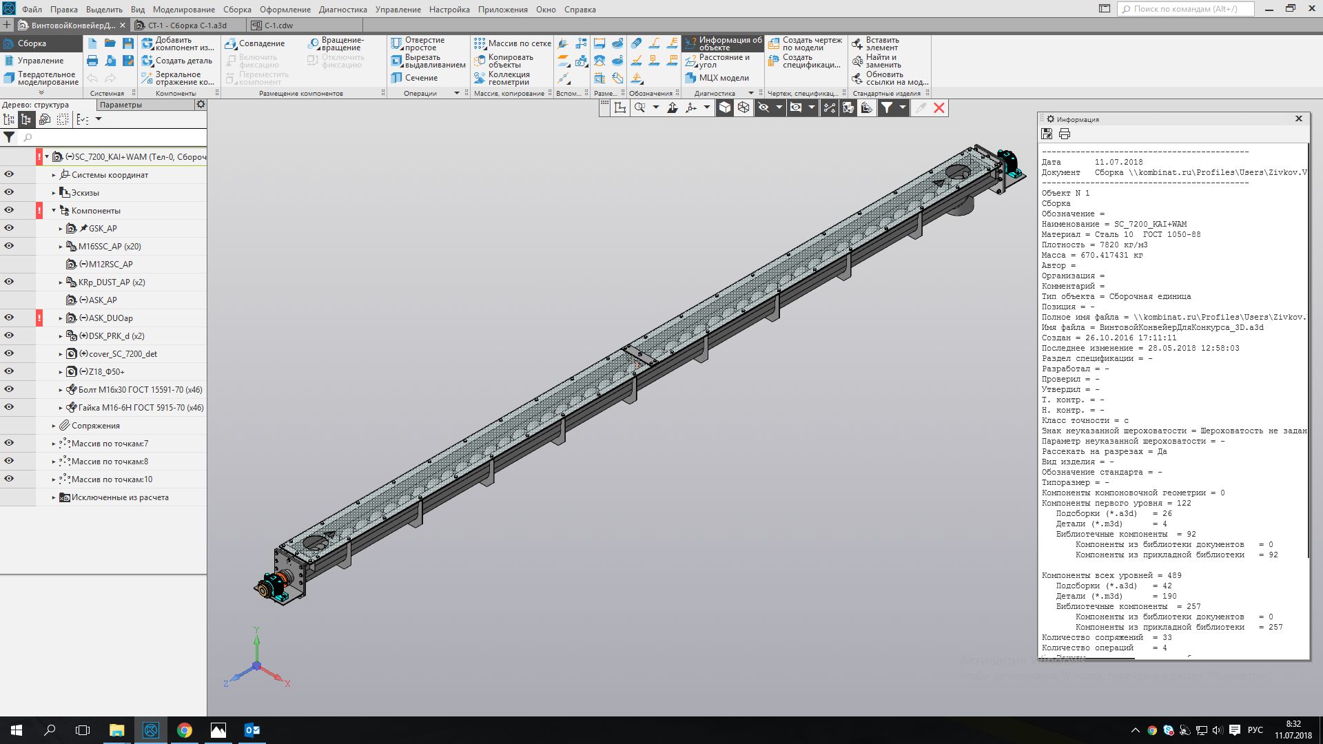Toggle visibility of Массив по точкам:7
Viewport: 1323px width, 744px height.
coord(9,443)
